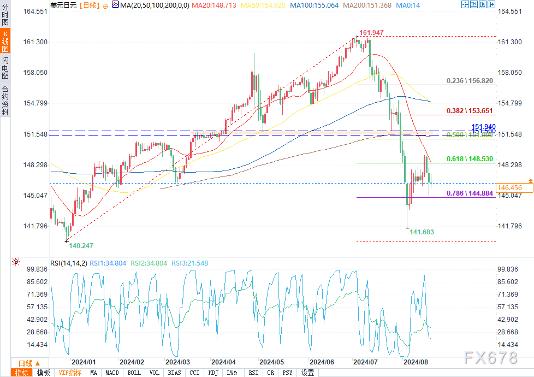Choose the LW& indicator button
534x377 pixels.
pos(232,373)
